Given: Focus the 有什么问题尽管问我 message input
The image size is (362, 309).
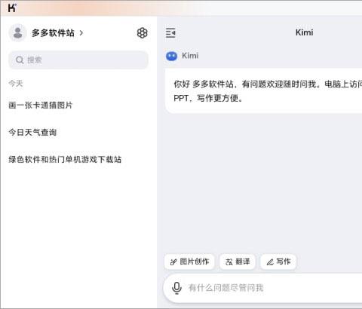Looking at the screenshot, I should click(x=262, y=288).
